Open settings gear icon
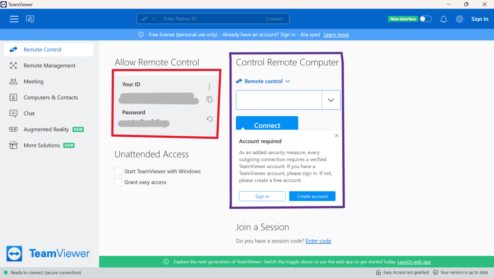The image size is (494, 278). [459, 19]
